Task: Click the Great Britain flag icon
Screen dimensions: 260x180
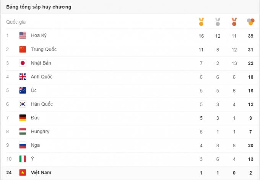Action: click(x=23, y=77)
